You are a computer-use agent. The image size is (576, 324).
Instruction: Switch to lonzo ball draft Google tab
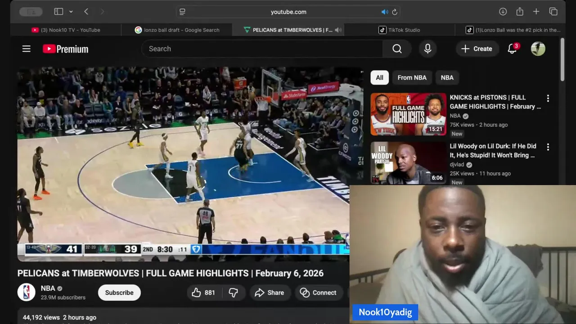click(x=177, y=30)
